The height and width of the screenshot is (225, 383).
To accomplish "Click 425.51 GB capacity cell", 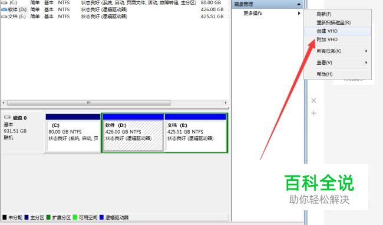I will [x=212, y=16].
